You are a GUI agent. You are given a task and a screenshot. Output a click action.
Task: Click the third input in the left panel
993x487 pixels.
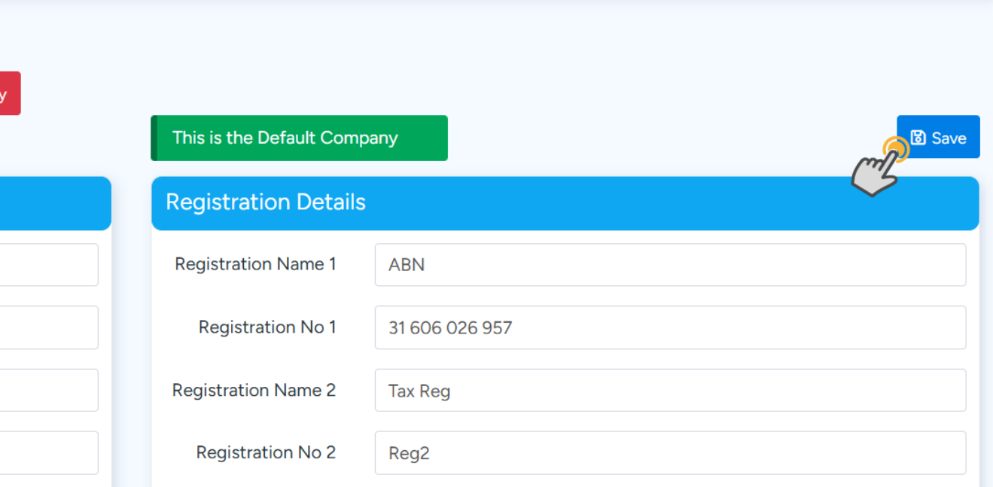(48, 390)
